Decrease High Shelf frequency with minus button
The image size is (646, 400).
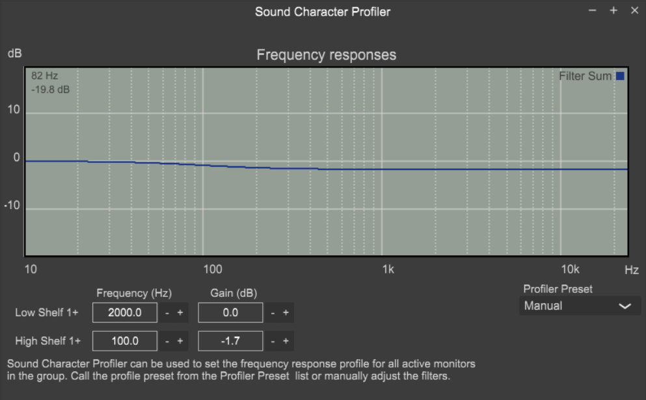point(167,341)
